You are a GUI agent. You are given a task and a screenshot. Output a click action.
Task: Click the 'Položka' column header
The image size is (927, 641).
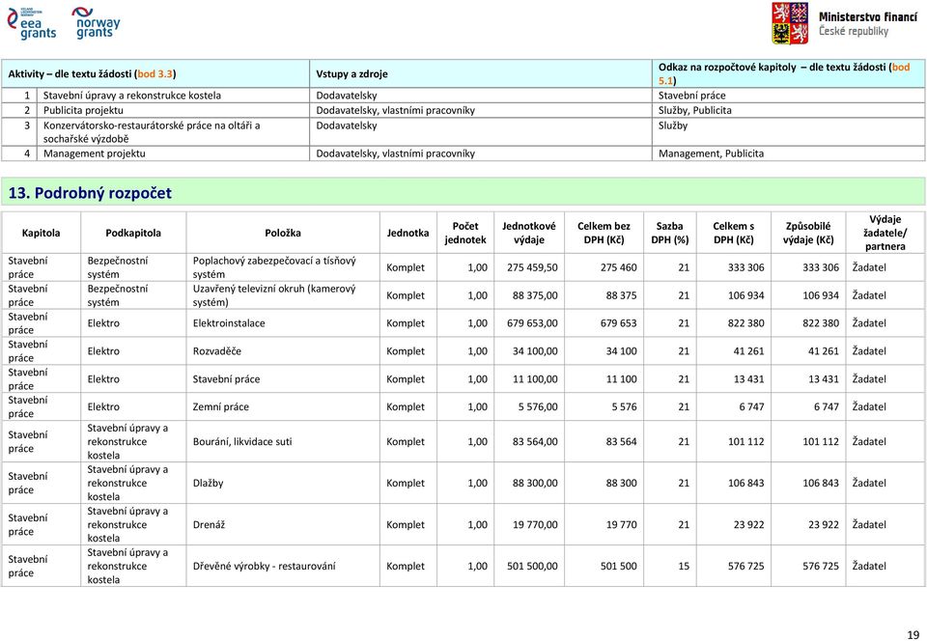283,233
